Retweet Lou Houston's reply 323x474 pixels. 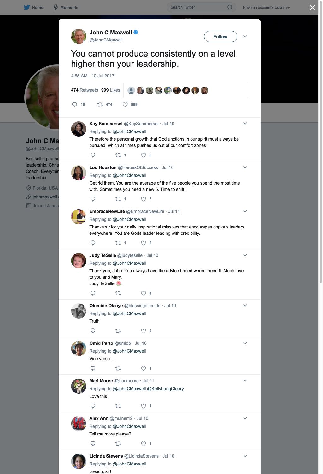118,199
